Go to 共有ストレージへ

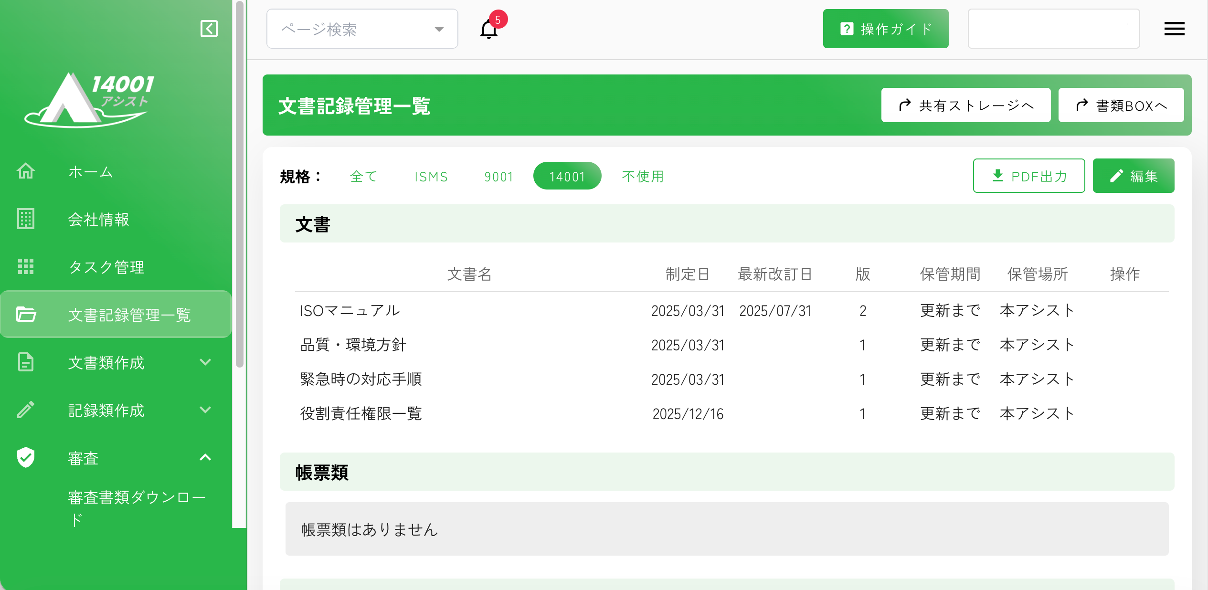point(966,105)
